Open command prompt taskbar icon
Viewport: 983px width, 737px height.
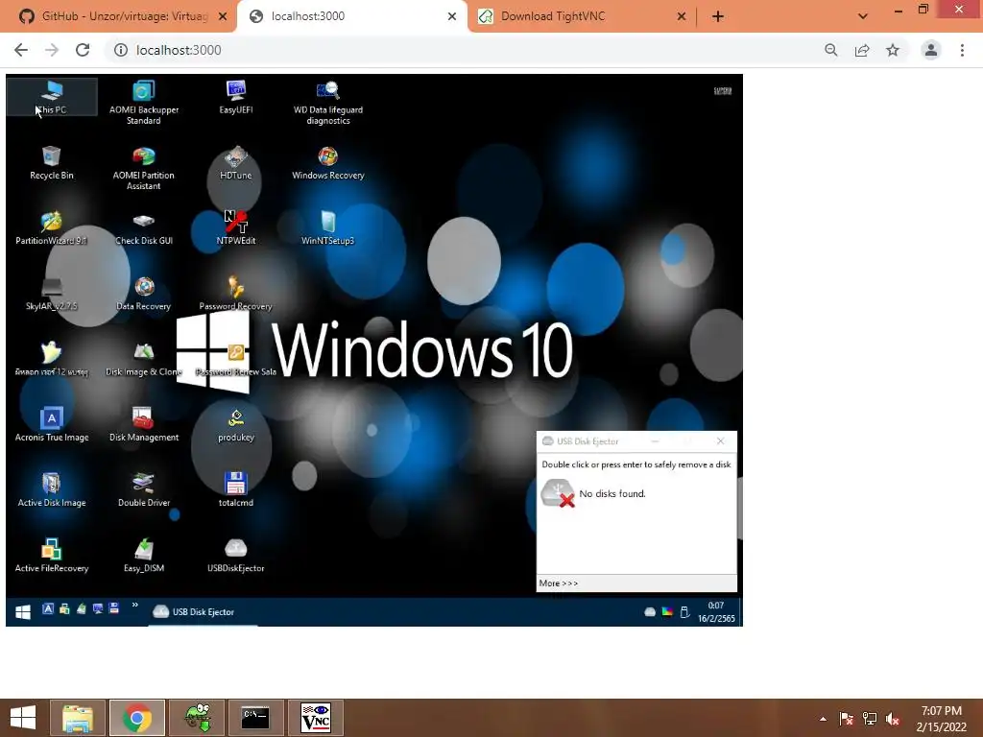(x=255, y=718)
